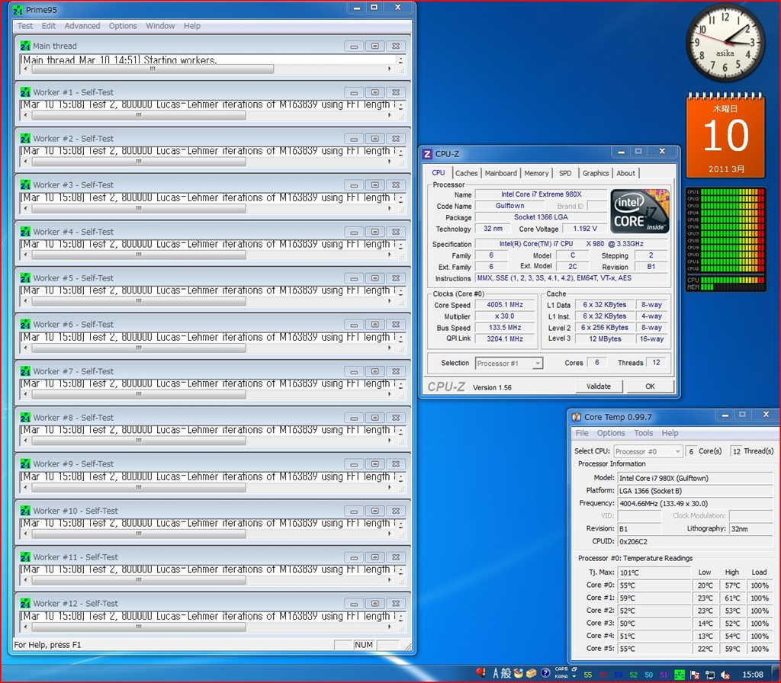Screen dimensions: 781x683
Task: Click the CPU-Z title bar logo icon
Action: coord(428,154)
